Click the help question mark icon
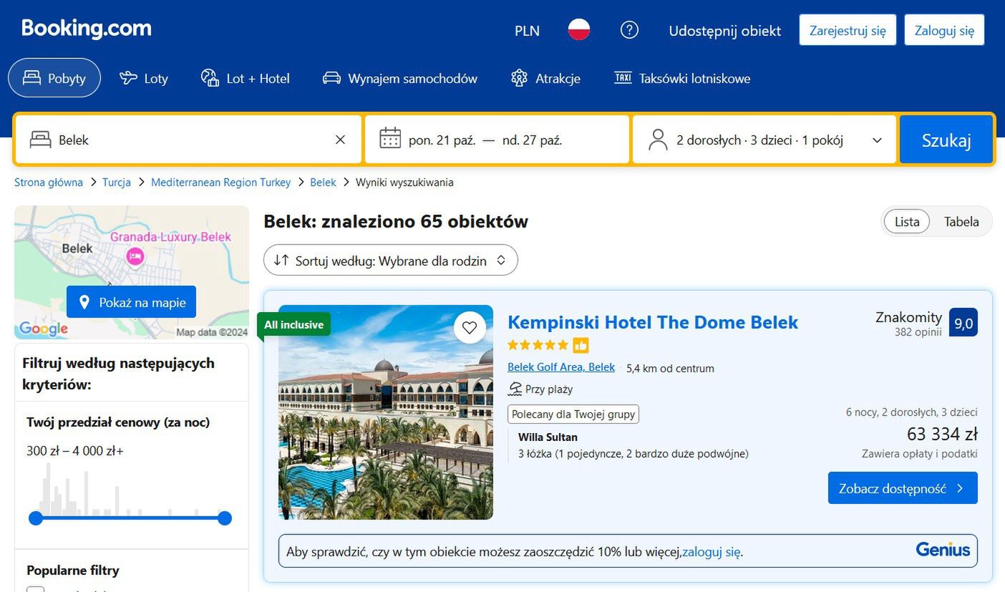Screen dimensions: 1005x592 coord(629,30)
